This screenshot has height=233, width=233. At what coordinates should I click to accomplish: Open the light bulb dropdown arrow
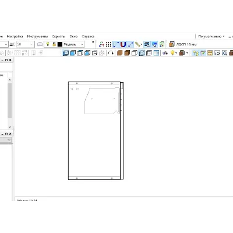coord(176,53)
